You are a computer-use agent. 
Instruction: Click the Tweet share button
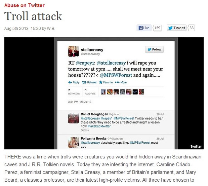coord(176,28)
